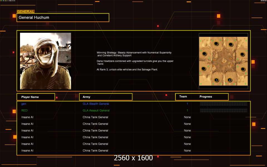Click the Player Name column header

tap(36, 97)
